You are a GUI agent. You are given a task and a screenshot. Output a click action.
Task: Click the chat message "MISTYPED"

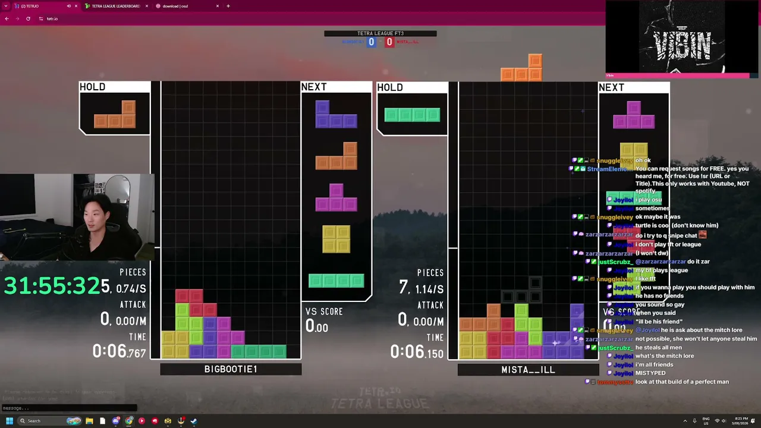pos(650,373)
